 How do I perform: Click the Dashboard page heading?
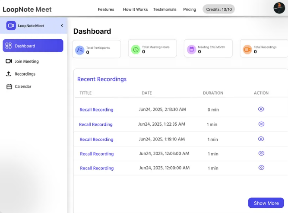[92, 31]
